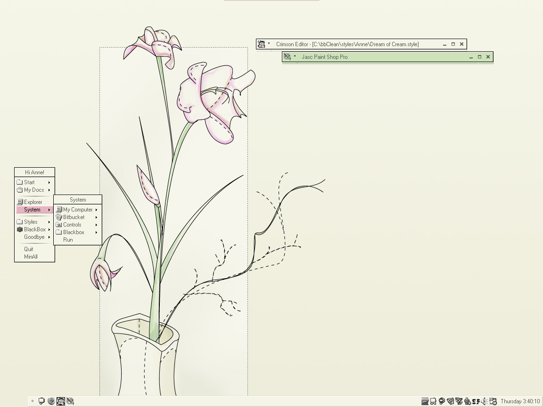Maximize the Crimson Editor window
Screen dimensions: 543x407
coord(453,44)
